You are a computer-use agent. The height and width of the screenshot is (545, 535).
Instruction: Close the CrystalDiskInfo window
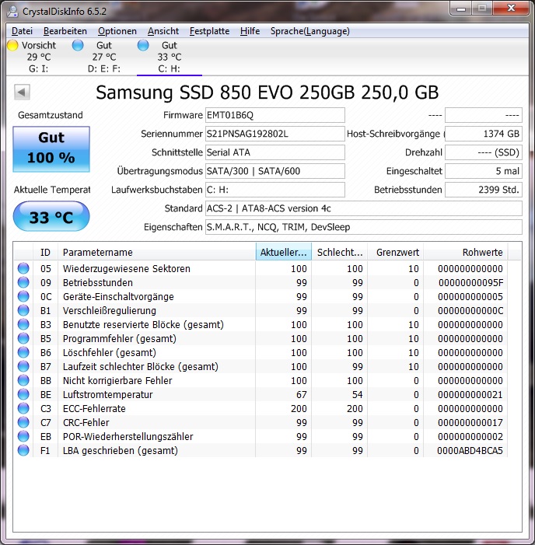tap(511, 9)
